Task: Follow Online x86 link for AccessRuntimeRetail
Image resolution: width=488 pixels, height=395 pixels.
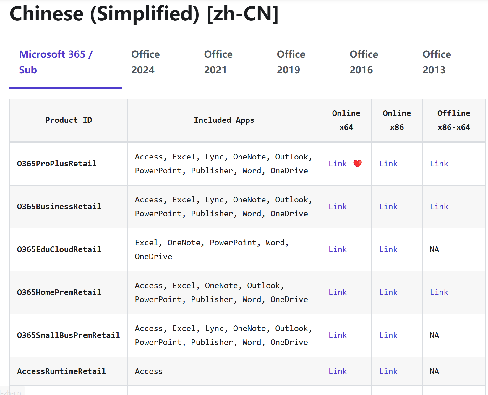Action: point(388,371)
